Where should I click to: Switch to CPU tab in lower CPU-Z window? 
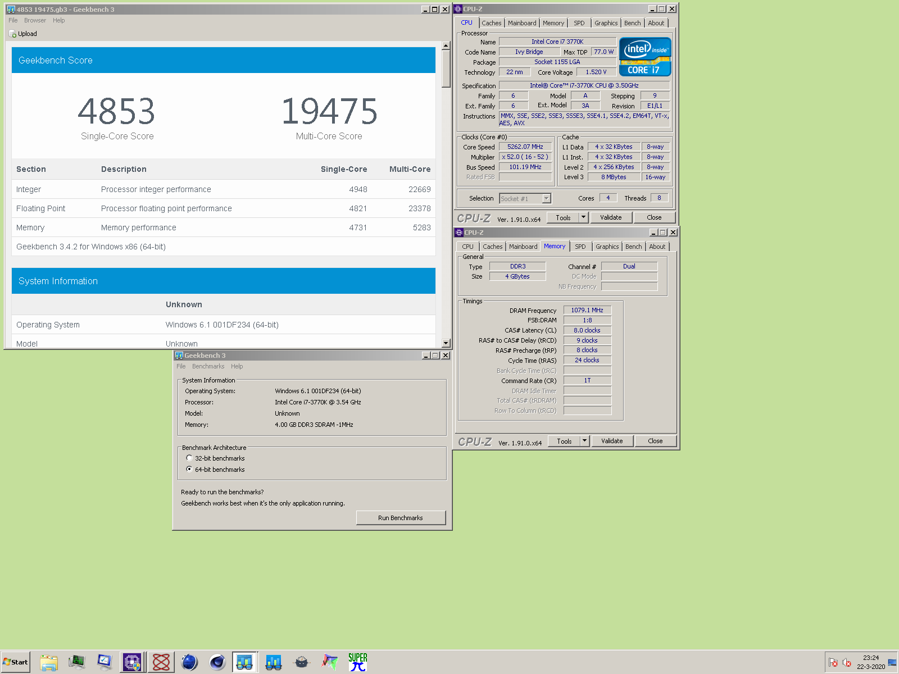pyautogui.click(x=467, y=247)
